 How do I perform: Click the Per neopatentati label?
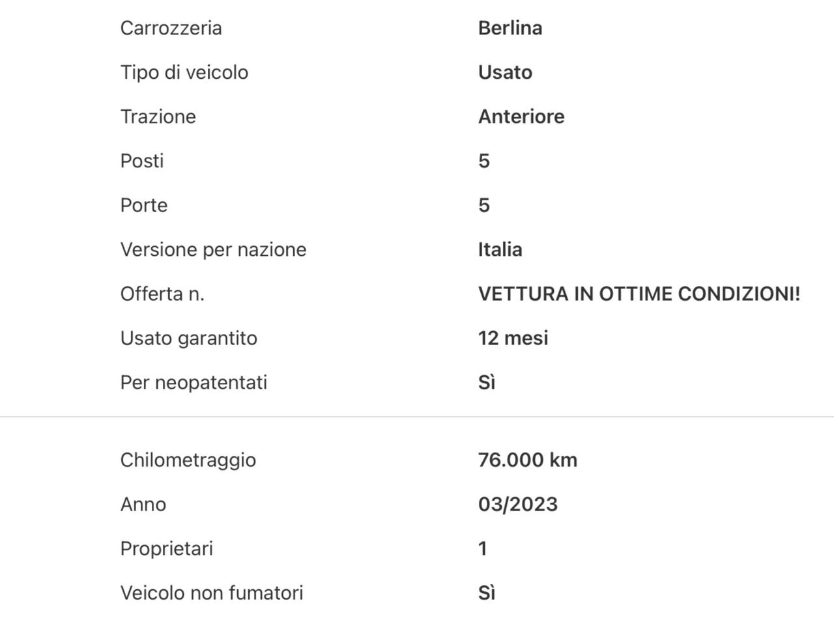coord(194,382)
